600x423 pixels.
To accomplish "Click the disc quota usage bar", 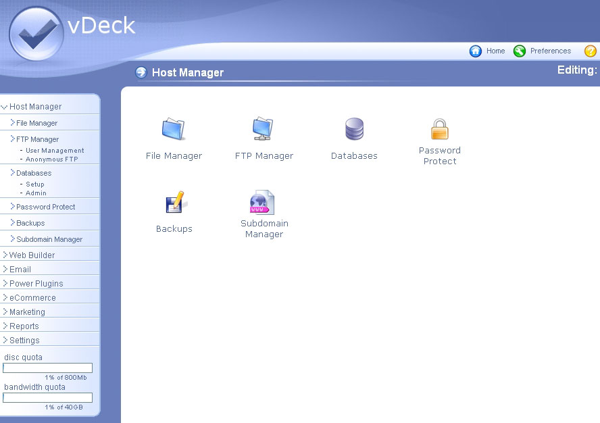I will [x=47, y=368].
